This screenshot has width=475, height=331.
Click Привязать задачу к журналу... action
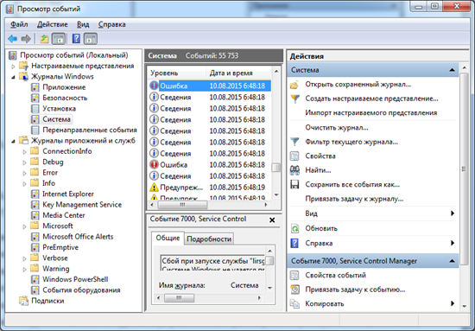(x=354, y=199)
